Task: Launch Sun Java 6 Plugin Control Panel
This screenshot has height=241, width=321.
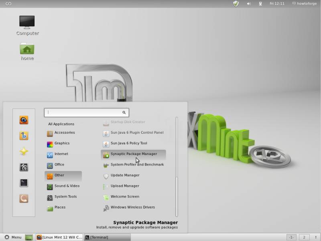Action: click(x=133, y=133)
